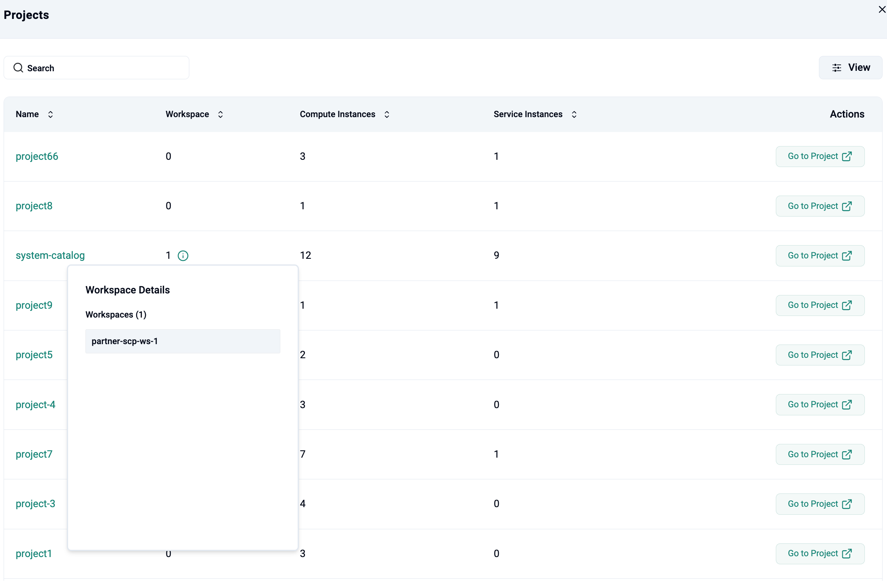This screenshot has height=582, width=887.
Task: Click the info icon next to system-catalog workspace
Action: (x=183, y=256)
